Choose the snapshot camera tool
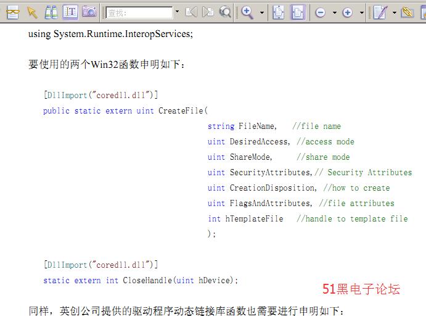The height and width of the screenshot is (335, 426). (89, 12)
